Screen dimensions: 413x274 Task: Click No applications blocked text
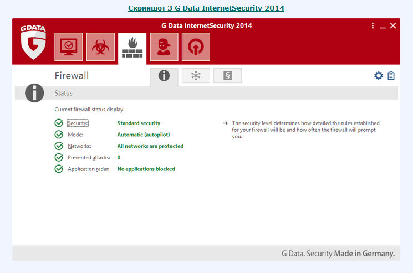[146, 169]
